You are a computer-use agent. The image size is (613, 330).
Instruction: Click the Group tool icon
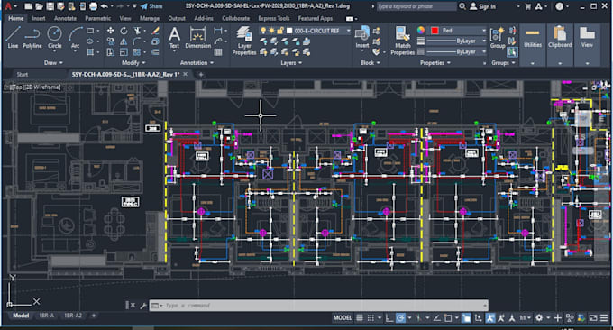pos(498,38)
